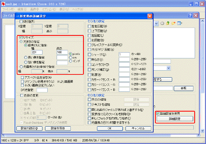Uncheck 詳細設定を使用 checkbox
The image size is (206, 144).
(158, 114)
